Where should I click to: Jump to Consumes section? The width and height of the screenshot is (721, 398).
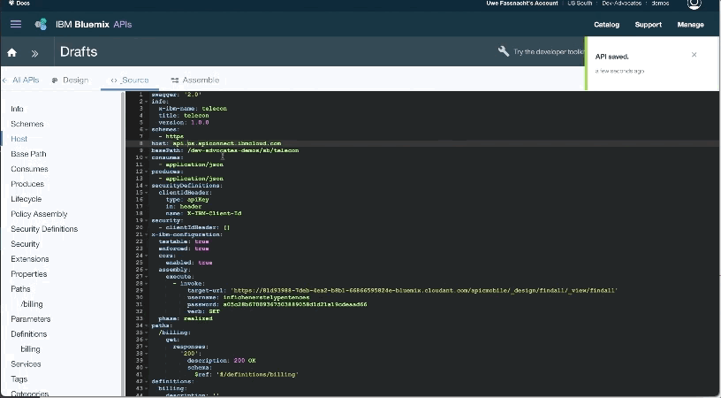[29, 169]
